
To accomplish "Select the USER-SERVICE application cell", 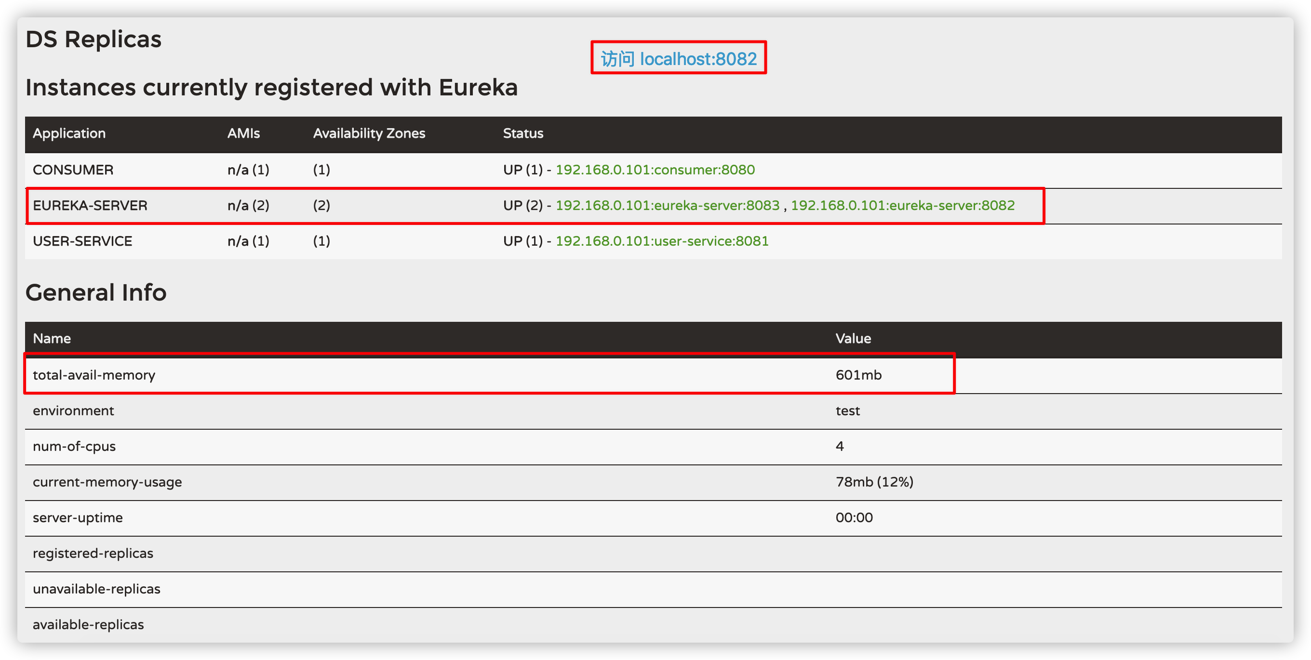I will click(82, 241).
